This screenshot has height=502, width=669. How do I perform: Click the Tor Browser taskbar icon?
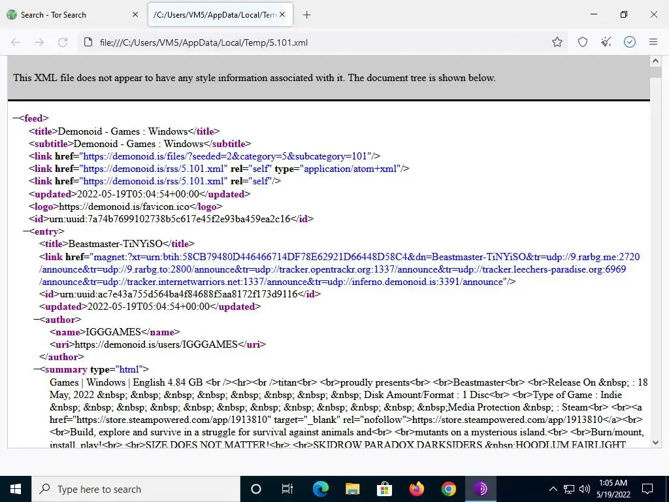coord(480,489)
